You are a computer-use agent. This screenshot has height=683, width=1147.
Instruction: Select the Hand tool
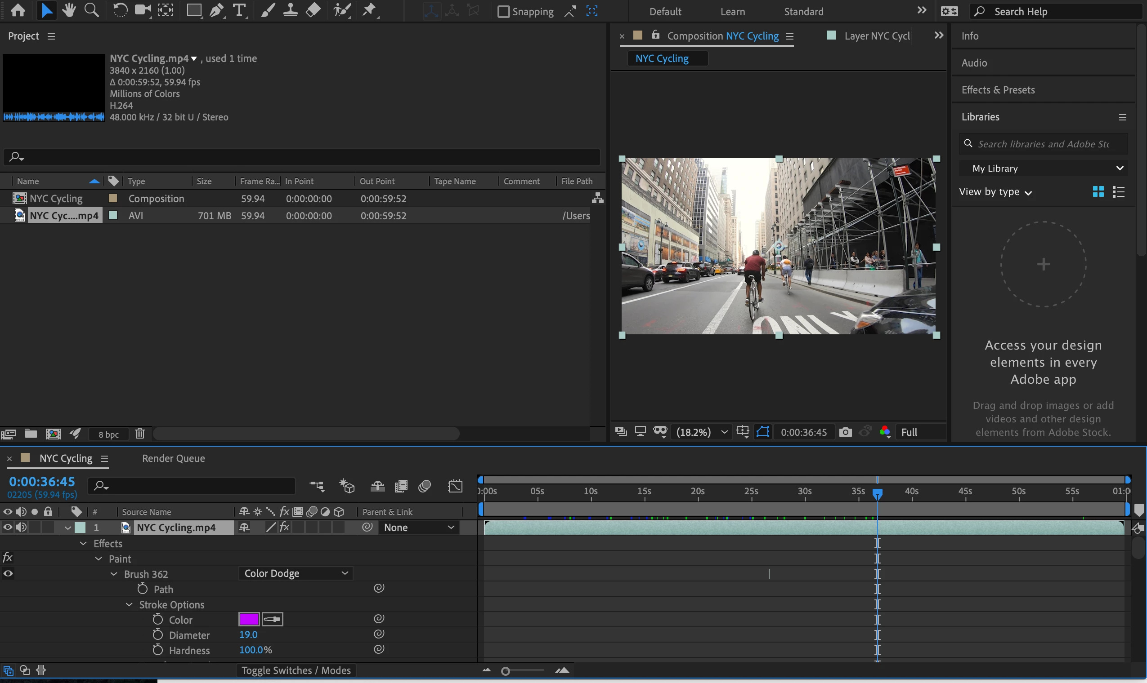pos(69,11)
